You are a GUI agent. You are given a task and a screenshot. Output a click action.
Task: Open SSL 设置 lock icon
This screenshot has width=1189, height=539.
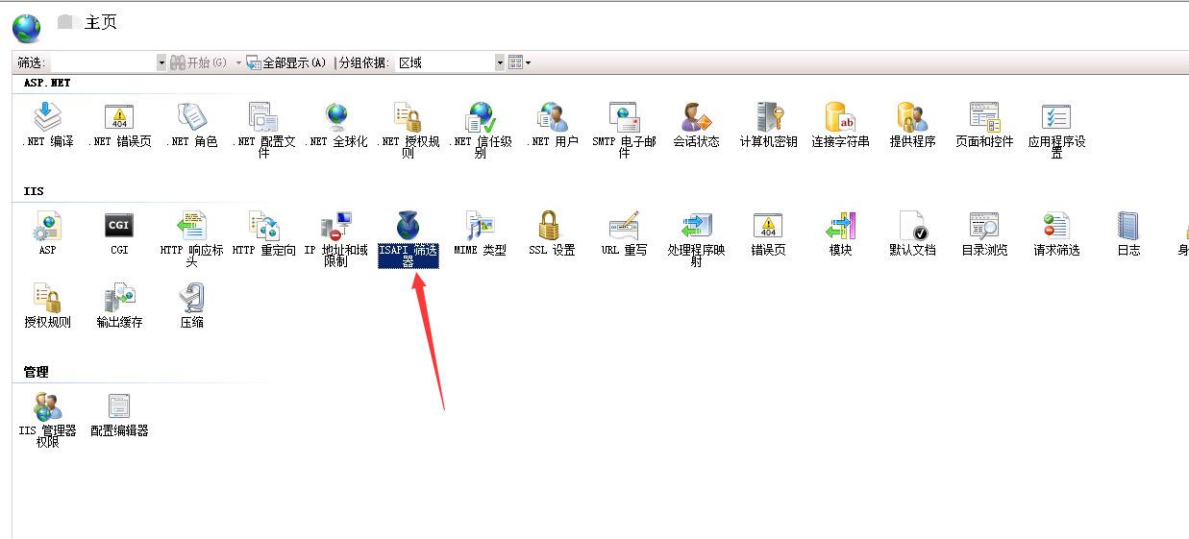tap(551, 228)
